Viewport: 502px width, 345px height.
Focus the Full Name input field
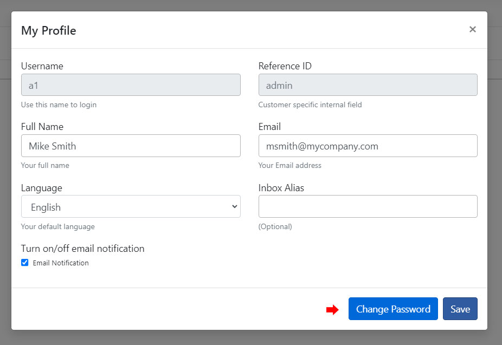point(131,146)
